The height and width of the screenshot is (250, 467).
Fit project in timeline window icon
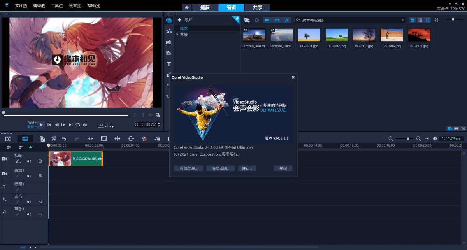(427, 139)
